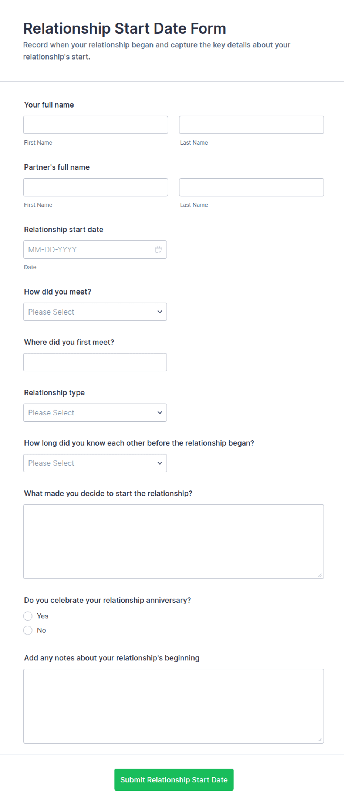Open the calendar date picker icon
This screenshot has height=809, width=344.
click(158, 249)
